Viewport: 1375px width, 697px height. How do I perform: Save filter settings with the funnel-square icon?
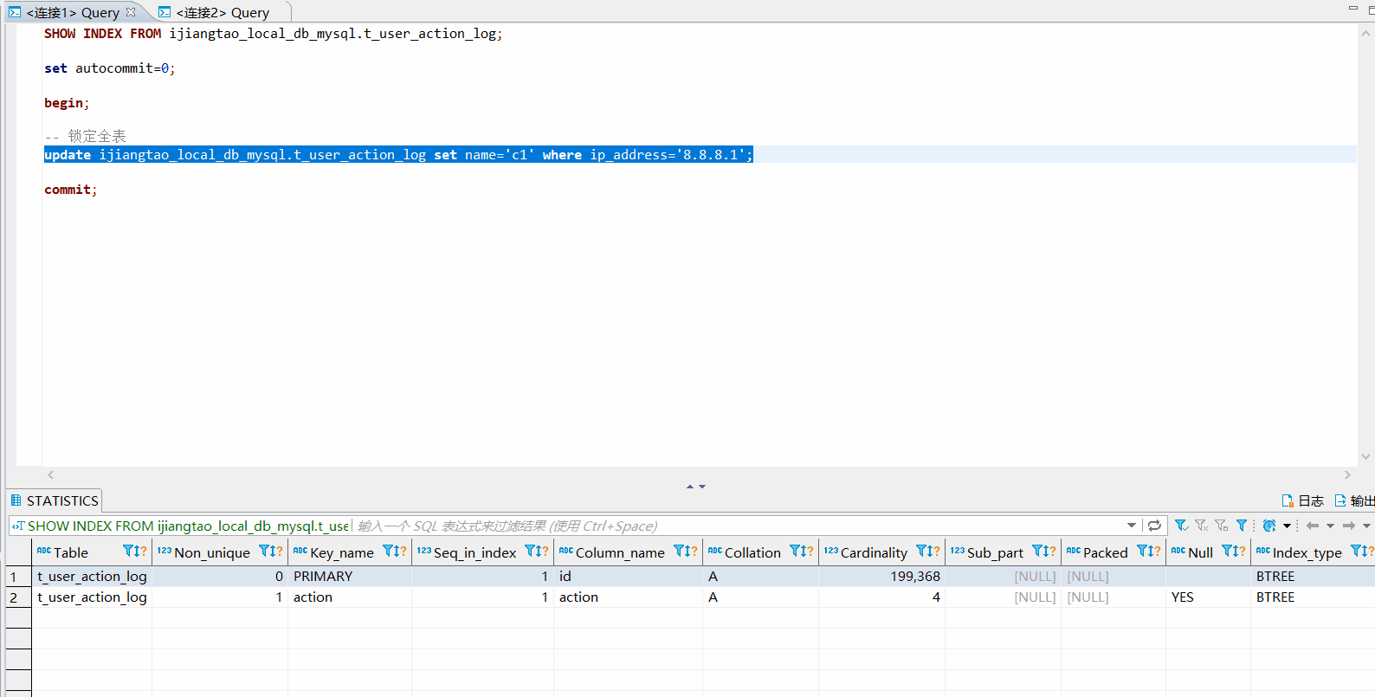click(1222, 526)
